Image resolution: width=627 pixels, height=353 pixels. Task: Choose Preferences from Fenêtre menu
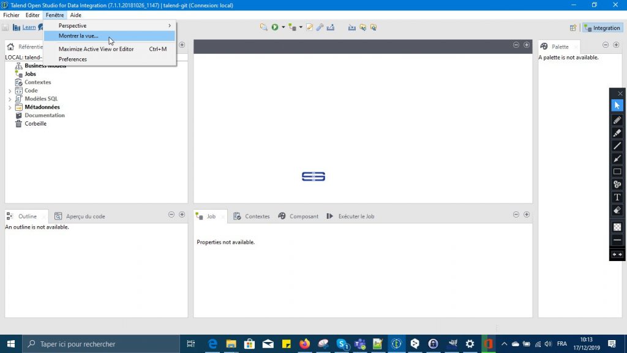coord(109,59)
